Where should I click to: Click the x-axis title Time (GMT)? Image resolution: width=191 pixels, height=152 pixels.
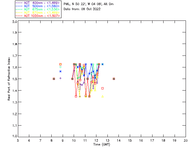pos(102,145)
